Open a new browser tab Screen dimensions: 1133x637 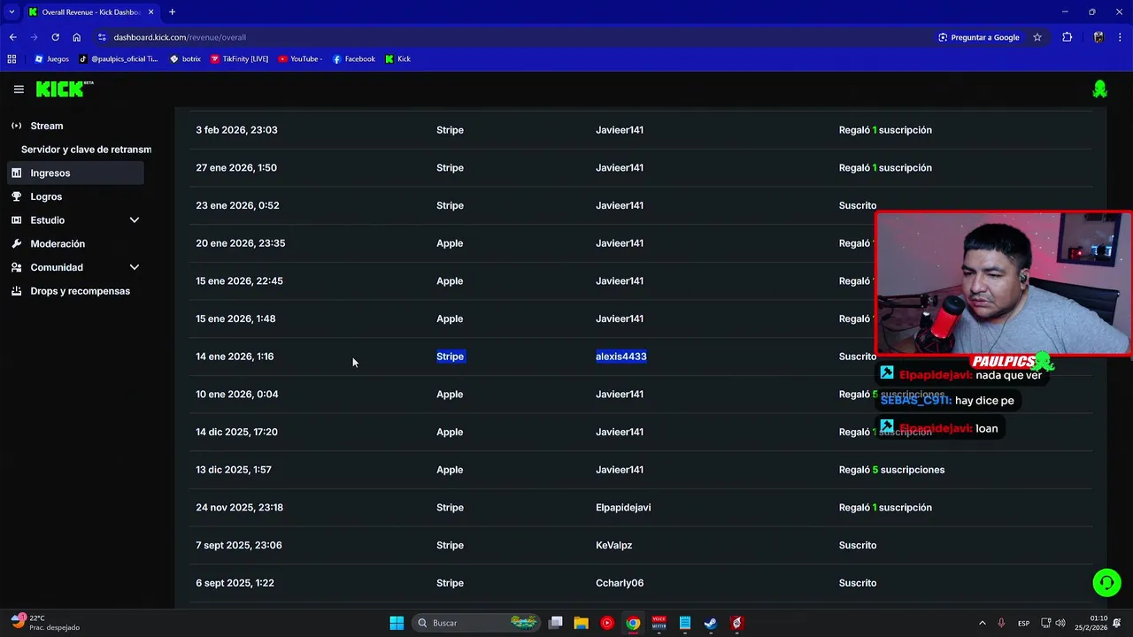pos(172,12)
